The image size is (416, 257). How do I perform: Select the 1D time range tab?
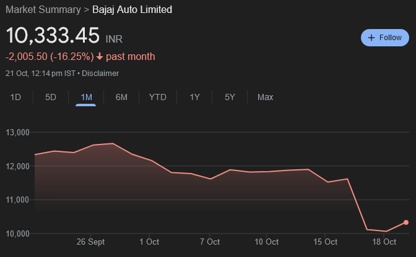pyautogui.click(x=15, y=97)
